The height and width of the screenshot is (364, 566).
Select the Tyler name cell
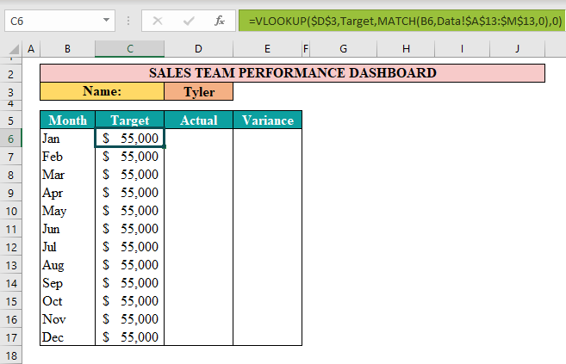(198, 91)
